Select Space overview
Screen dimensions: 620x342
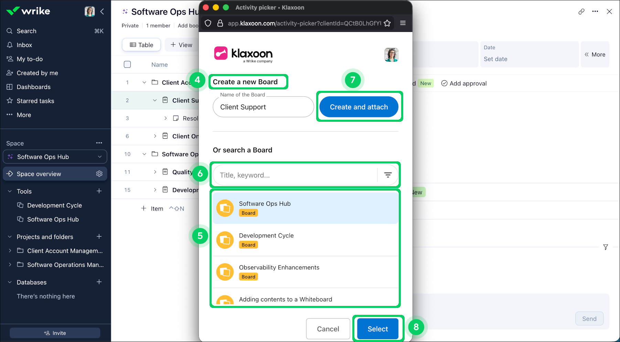(55, 174)
